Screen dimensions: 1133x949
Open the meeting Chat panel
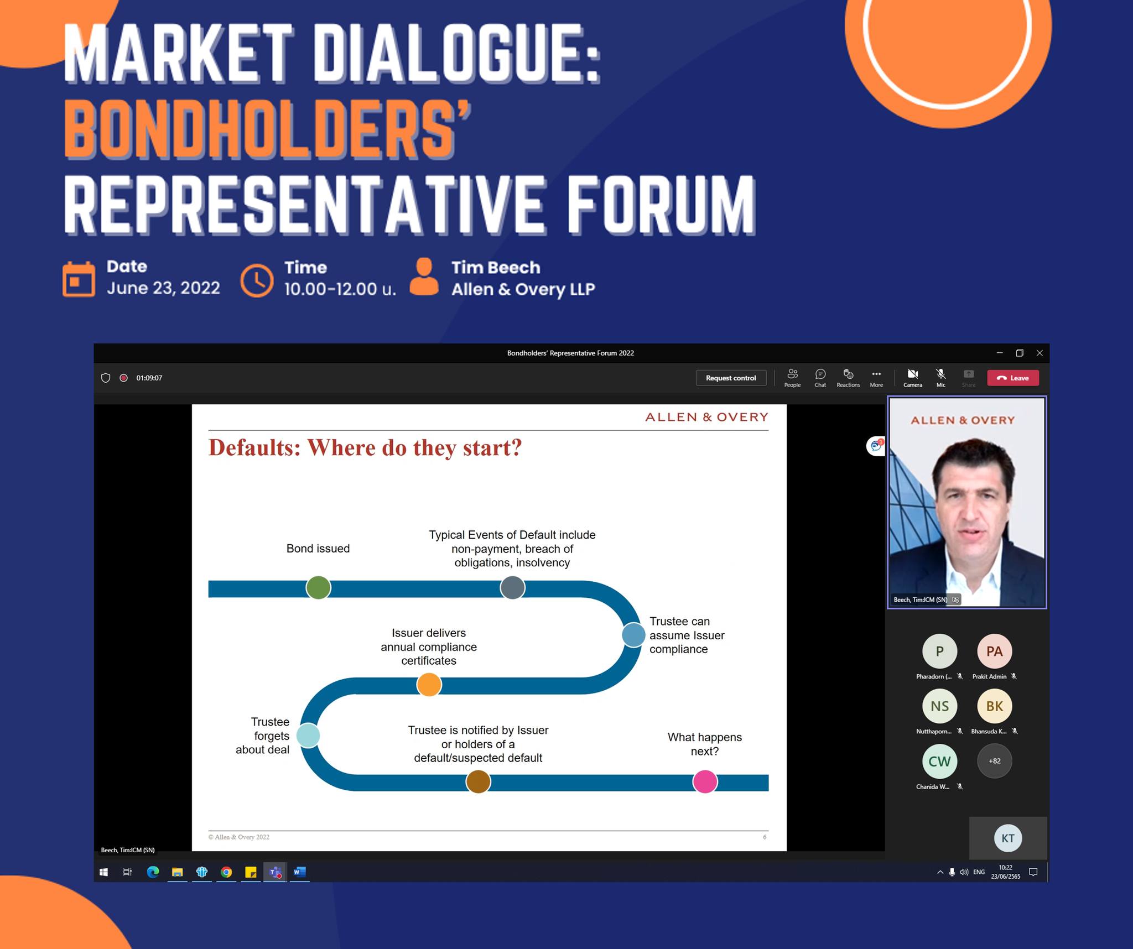click(820, 378)
